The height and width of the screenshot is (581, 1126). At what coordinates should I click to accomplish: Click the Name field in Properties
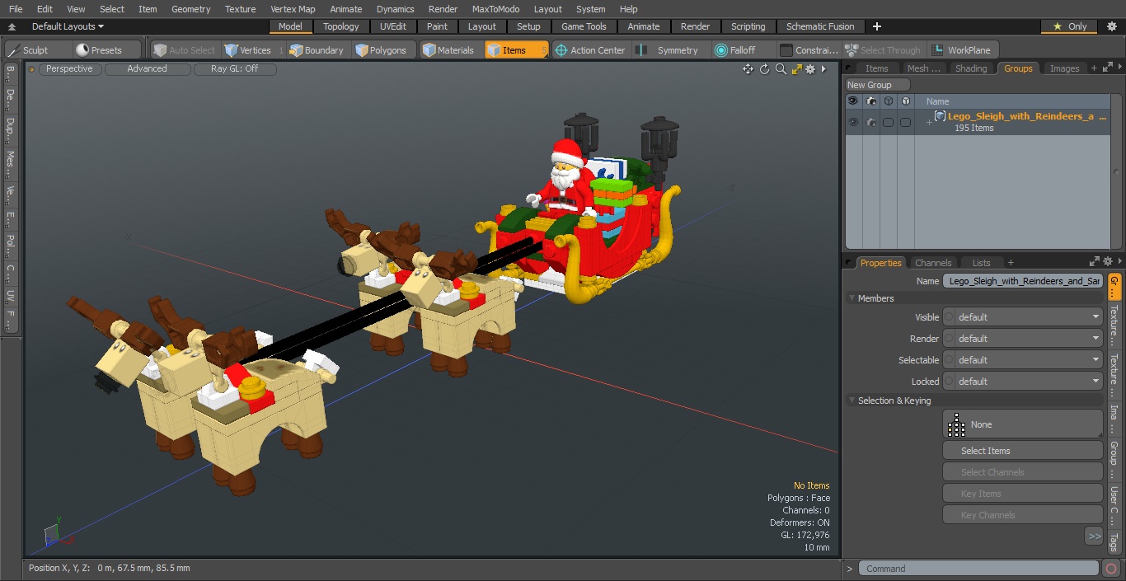1022,281
